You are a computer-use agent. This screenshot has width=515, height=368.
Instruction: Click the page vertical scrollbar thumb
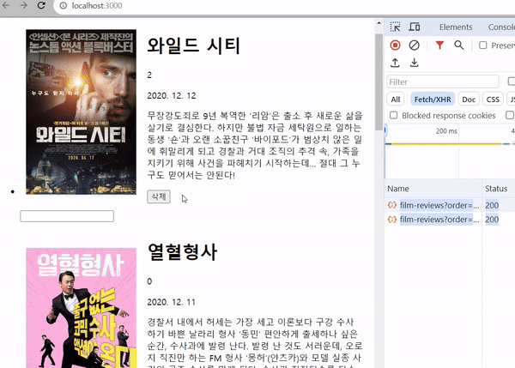[379, 82]
